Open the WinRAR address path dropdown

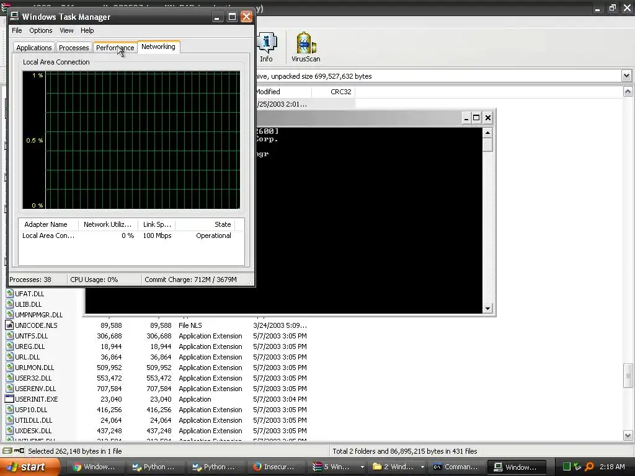click(626, 76)
